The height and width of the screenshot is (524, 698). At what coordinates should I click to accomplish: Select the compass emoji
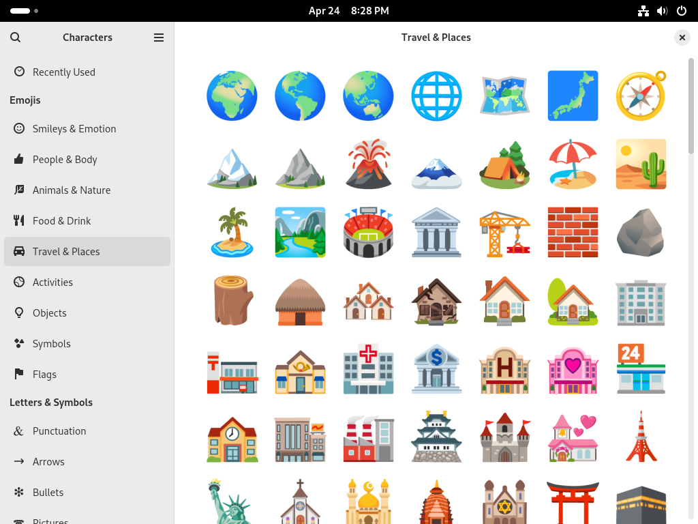pyautogui.click(x=641, y=96)
